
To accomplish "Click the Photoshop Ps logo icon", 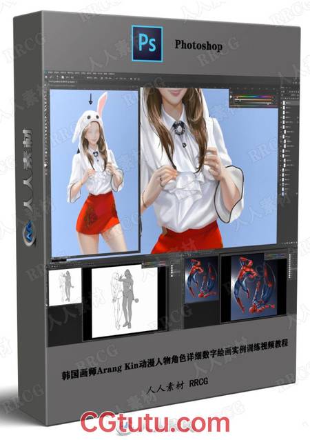I will click(x=147, y=43).
